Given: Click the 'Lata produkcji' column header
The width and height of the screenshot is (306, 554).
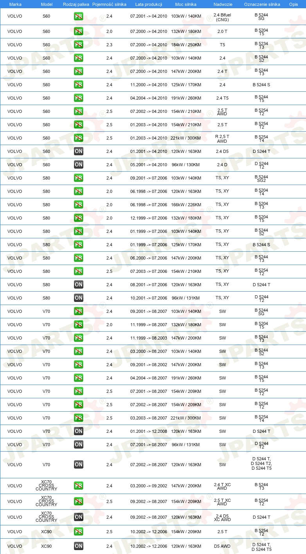Looking at the screenshot, I should 149,4.
